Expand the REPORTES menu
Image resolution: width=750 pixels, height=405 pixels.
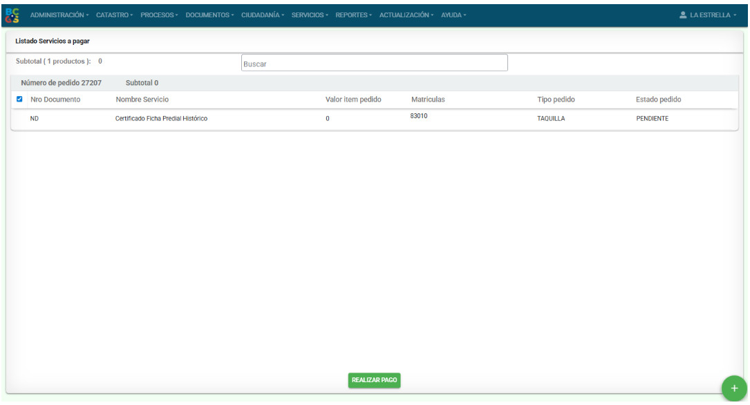pyautogui.click(x=354, y=15)
